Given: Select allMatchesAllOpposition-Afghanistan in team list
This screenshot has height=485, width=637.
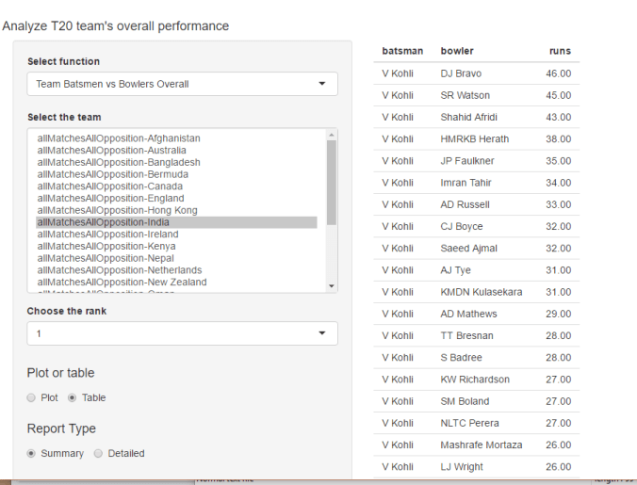Looking at the screenshot, I should (x=119, y=138).
